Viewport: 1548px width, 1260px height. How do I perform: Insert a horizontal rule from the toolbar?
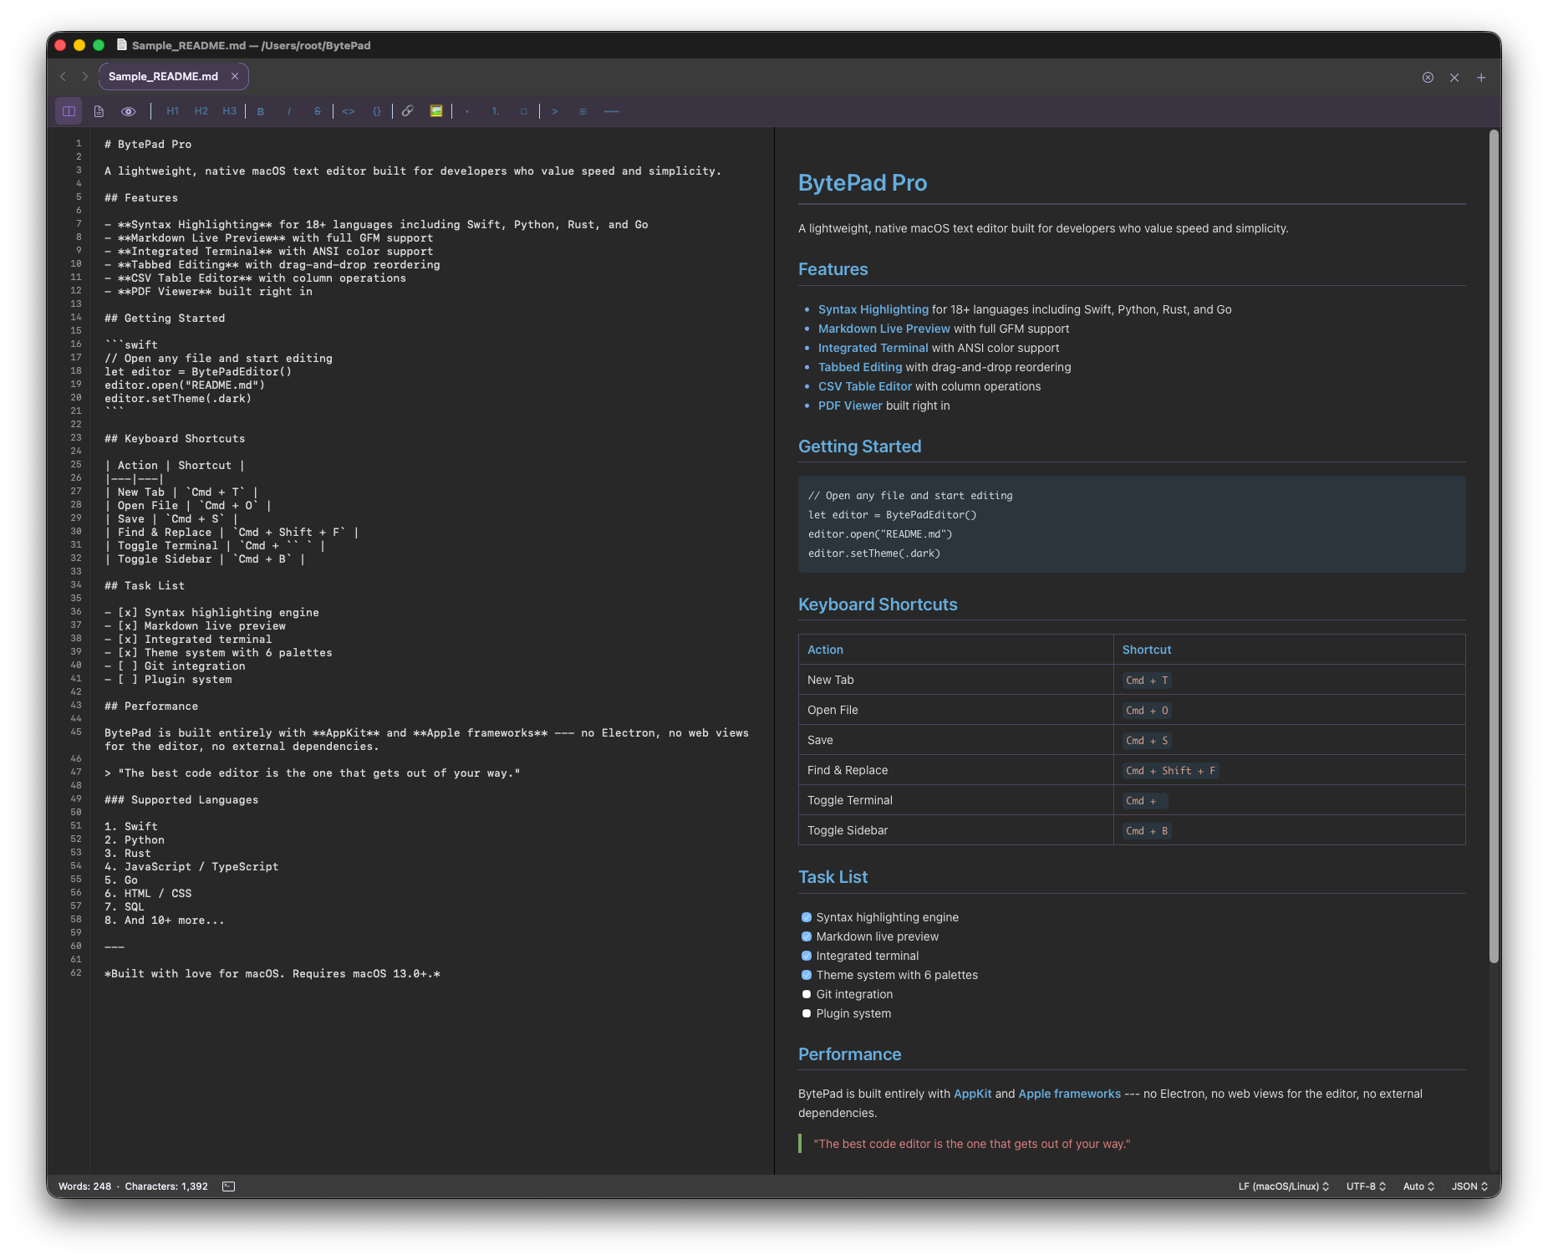pos(612,110)
